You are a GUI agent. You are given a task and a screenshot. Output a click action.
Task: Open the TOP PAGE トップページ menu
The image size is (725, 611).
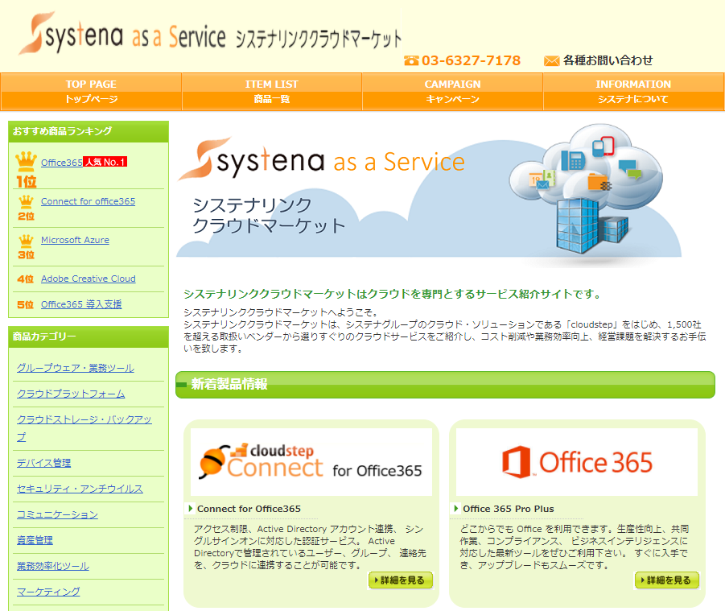pyautogui.click(x=91, y=92)
